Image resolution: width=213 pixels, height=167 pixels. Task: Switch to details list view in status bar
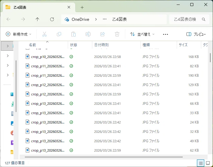(201, 163)
